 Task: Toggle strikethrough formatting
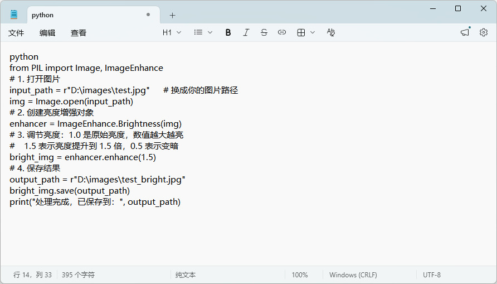click(x=264, y=32)
